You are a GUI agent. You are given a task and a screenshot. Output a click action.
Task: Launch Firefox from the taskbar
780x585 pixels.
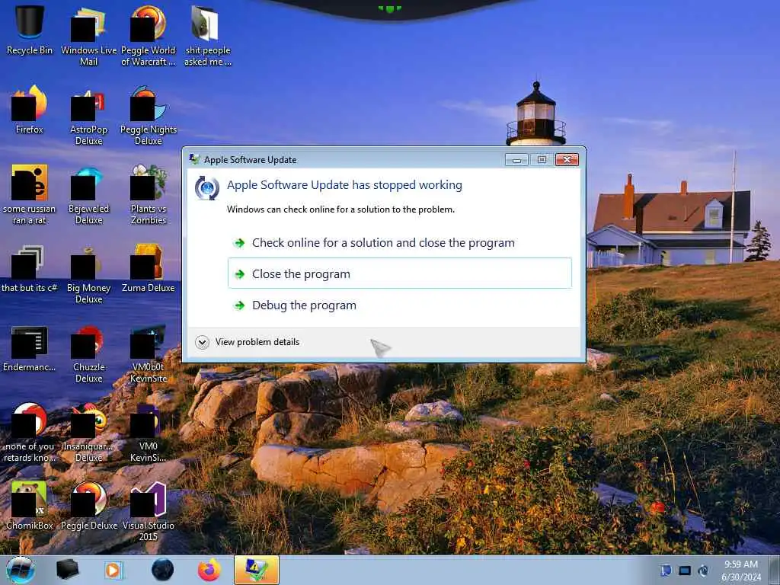pos(209,570)
